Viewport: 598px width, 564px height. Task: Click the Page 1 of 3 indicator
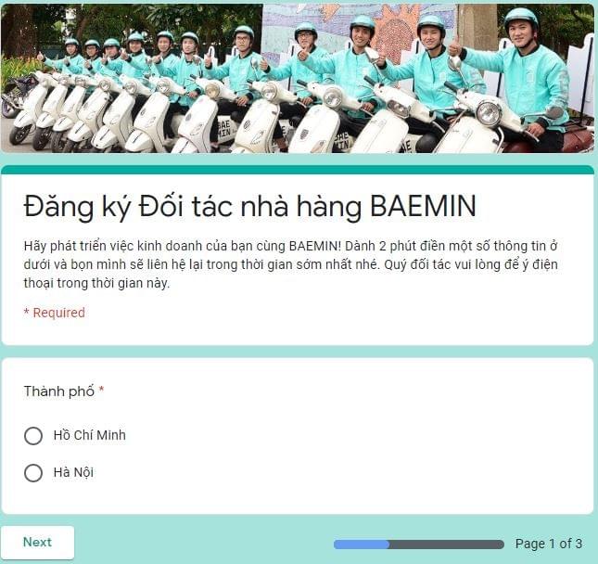click(x=549, y=544)
